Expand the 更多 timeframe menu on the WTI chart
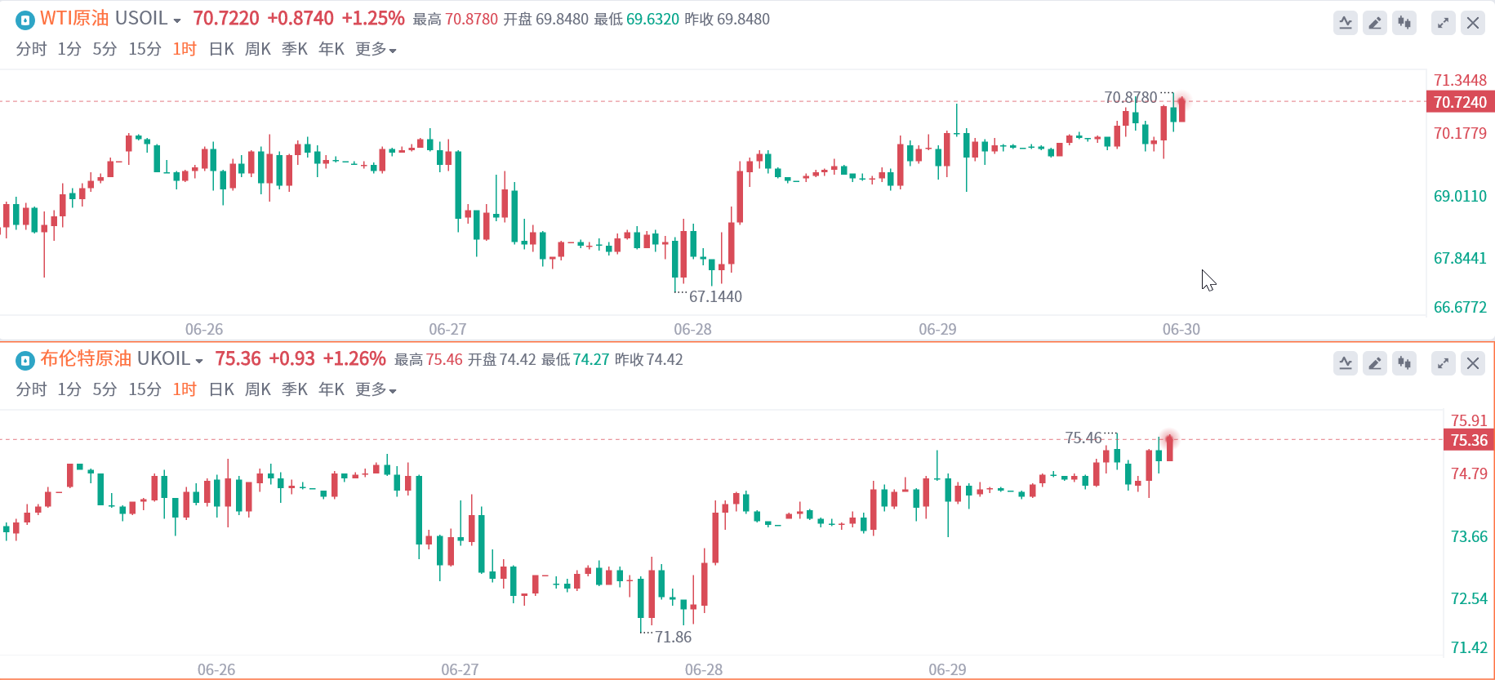Viewport: 1495px width, 680px height. pyautogui.click(x=376, y=50)
